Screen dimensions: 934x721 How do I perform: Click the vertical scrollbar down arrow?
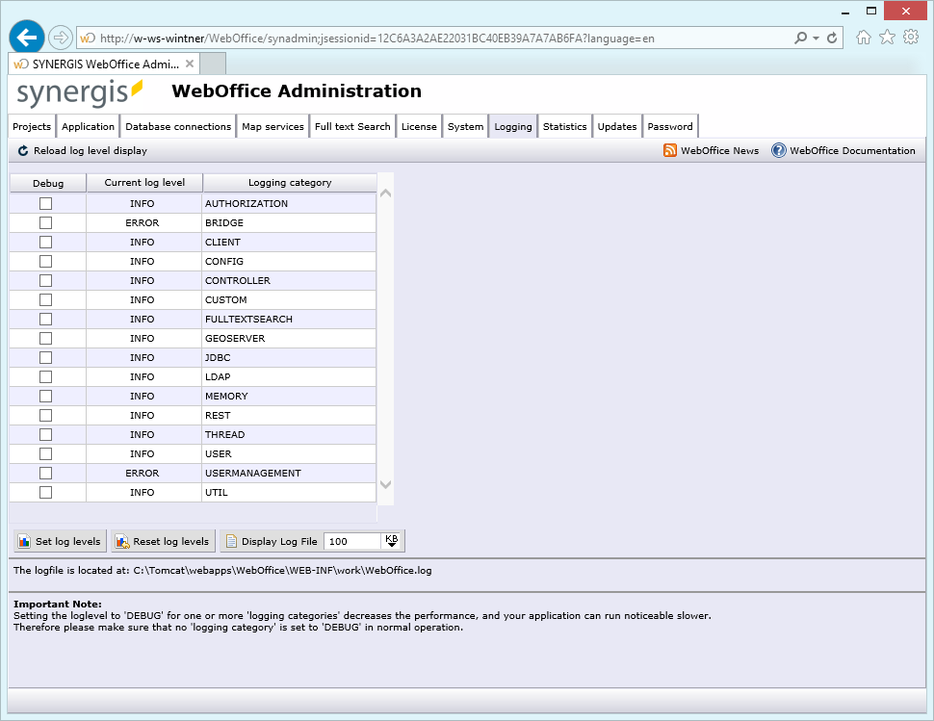point(385,486)
